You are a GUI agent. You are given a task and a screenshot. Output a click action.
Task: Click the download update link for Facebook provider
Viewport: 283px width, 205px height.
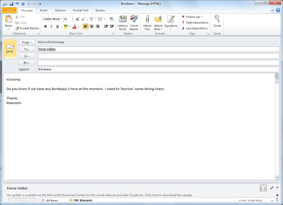coord(100,195)
